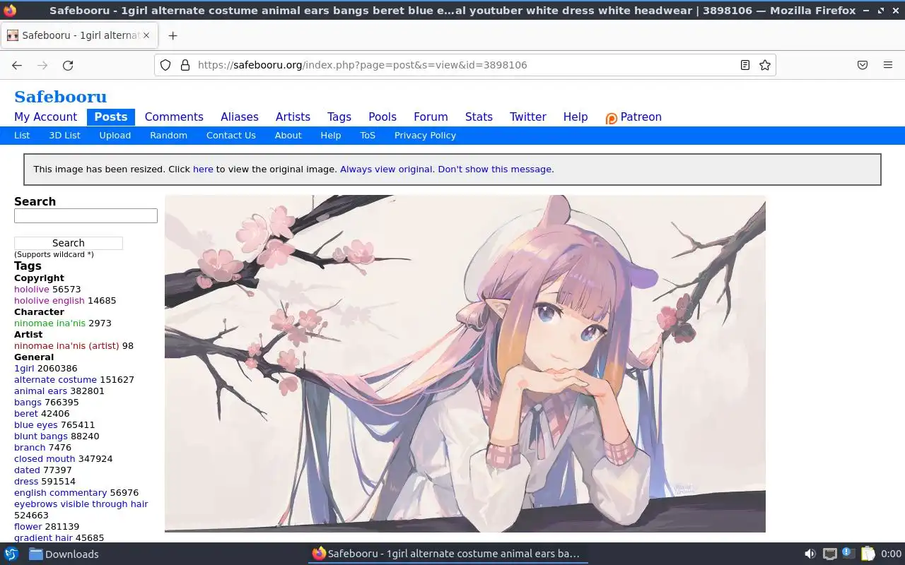905x565 pixels.
Task: Open the hololive english tag
Action: (49, 301)
